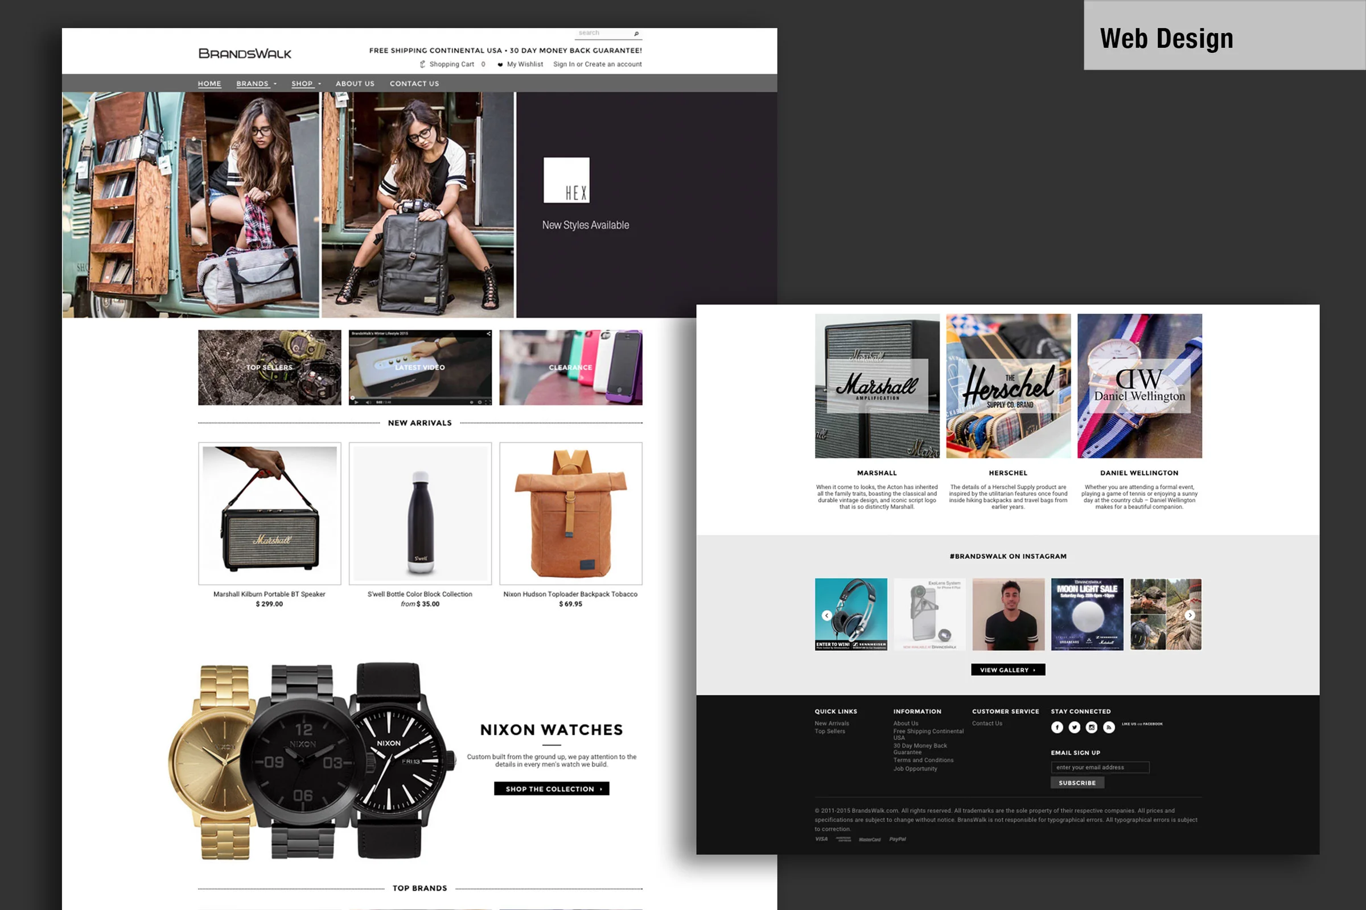Go to next Instagram photos arrow

[x=1190, y=615]
